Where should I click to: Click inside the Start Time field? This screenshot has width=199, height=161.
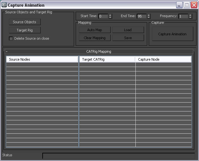103,16
